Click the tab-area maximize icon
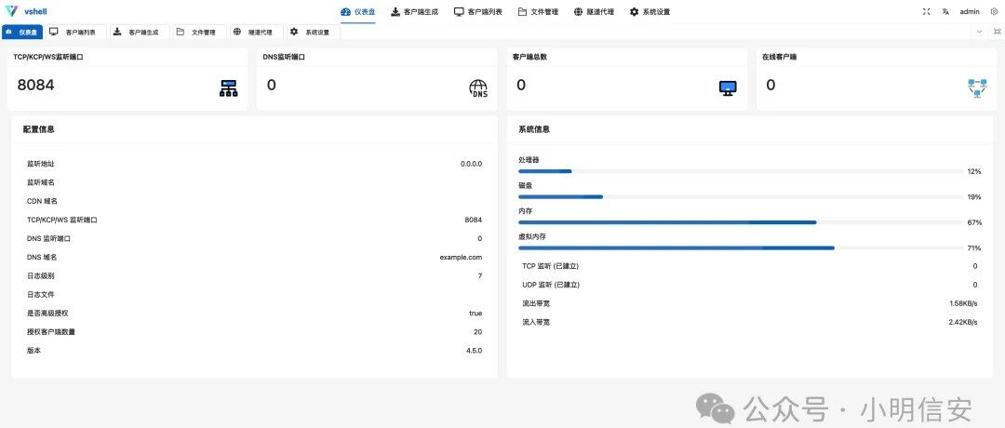Screen dimensions: 1005x428 click(x=997, y=32)
